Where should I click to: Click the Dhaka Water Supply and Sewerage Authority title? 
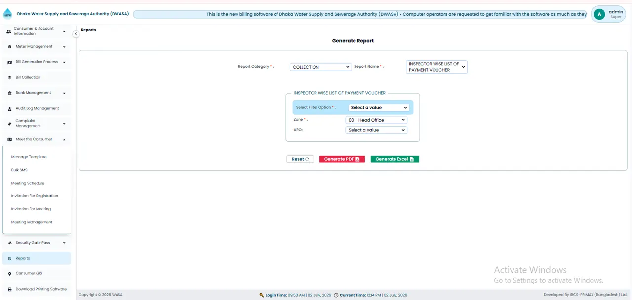coord(73,14)
